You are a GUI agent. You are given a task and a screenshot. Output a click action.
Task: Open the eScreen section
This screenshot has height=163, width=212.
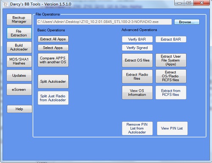click(x=19, y=90)
